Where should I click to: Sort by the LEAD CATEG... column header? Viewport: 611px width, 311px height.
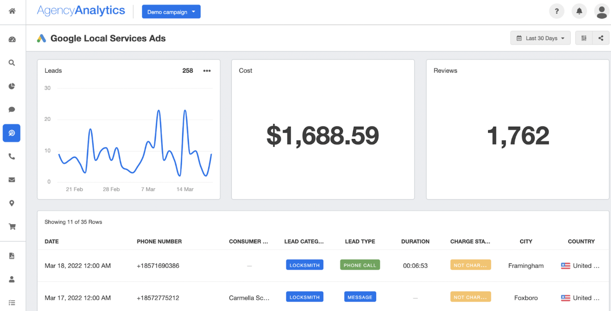tap(304, 241)
